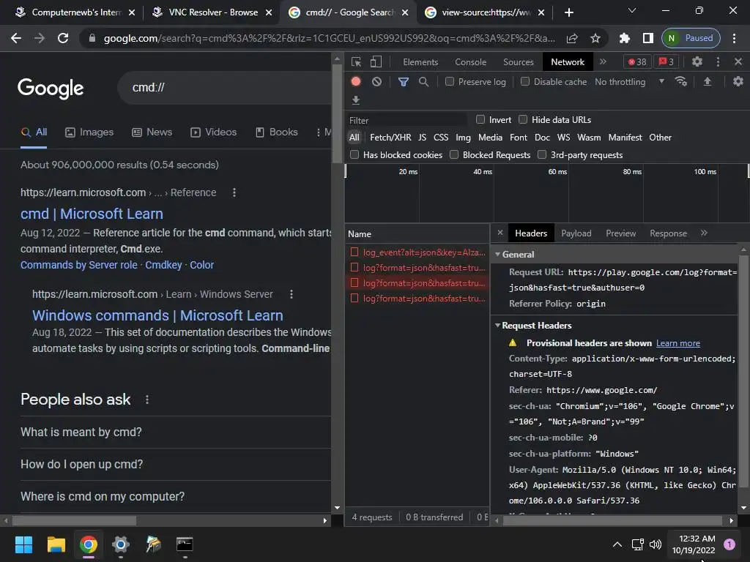This screenshot has height=562, width=750.
Task: Expand How do I open up cmd? question
Action: 176,464
